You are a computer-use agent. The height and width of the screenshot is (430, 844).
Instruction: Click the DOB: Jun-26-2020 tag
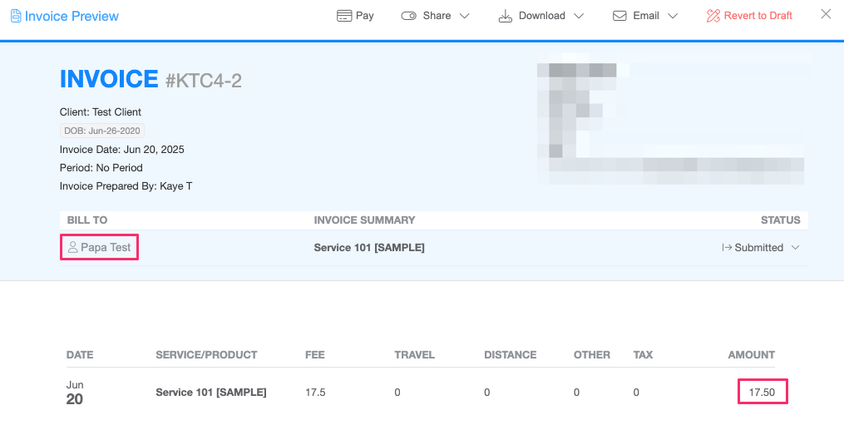click(101, 131)
